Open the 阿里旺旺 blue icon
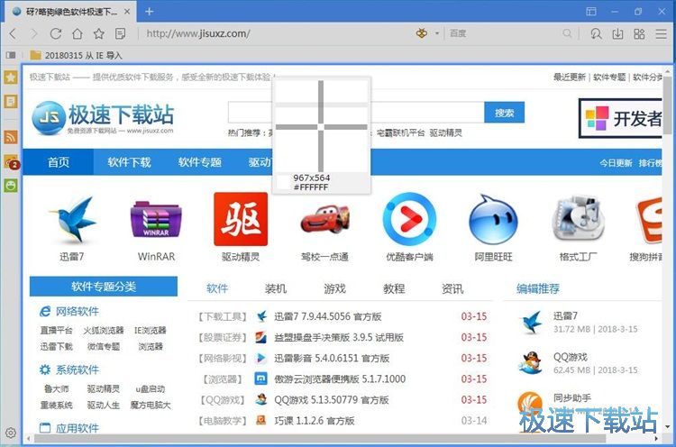The height and width of the screenshot is (447, 676). pos(493,220)
